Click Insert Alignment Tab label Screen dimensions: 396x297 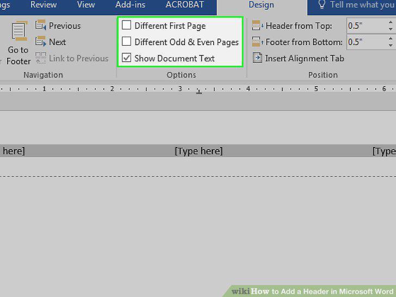(x=305, y=58)
